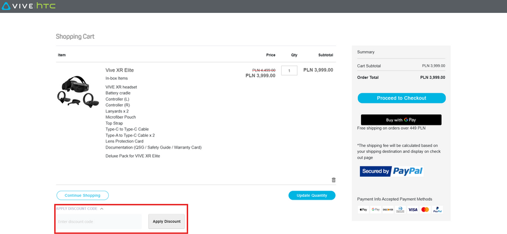Image resolution: width=507 pixels, height=234 pixels.
Task: Delete the Vive XR Elite using trash icon
Action: click(333, 180)
